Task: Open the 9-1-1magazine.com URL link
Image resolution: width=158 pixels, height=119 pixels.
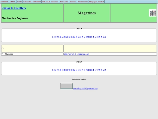Action: coord(76,54)
